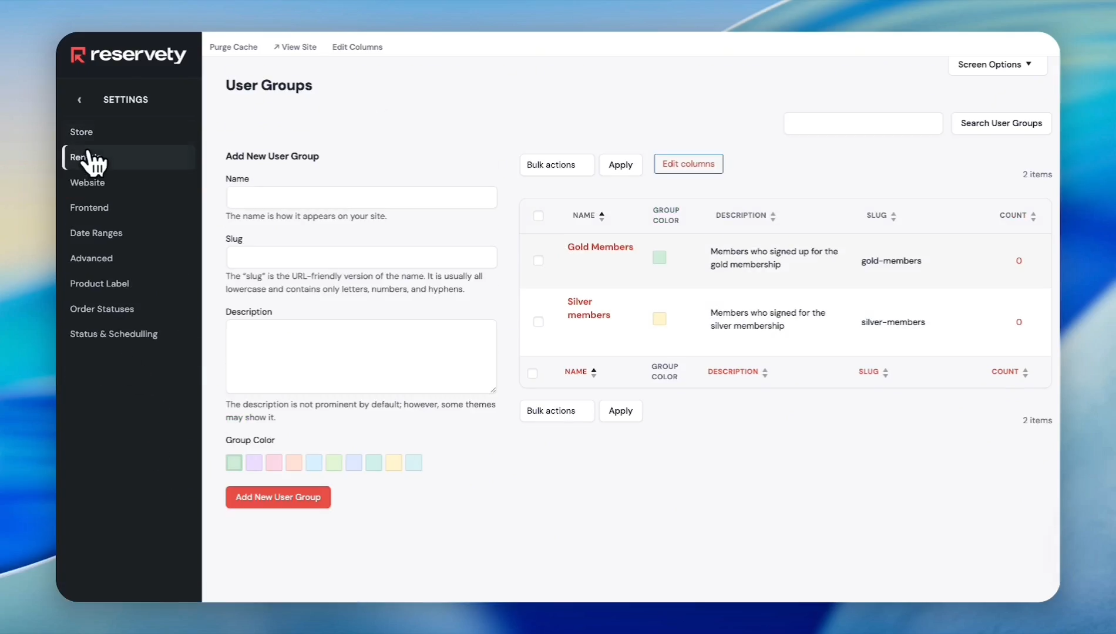This screenshot has height=634, width=1116.
Task: Open the top Bulk actions dropdown
Action: 556,165
